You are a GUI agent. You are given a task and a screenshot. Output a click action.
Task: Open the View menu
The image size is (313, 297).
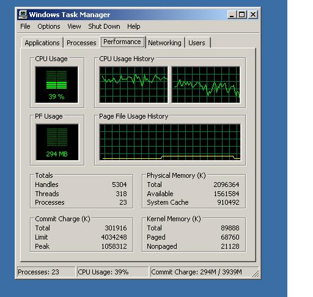click(74, 26)
